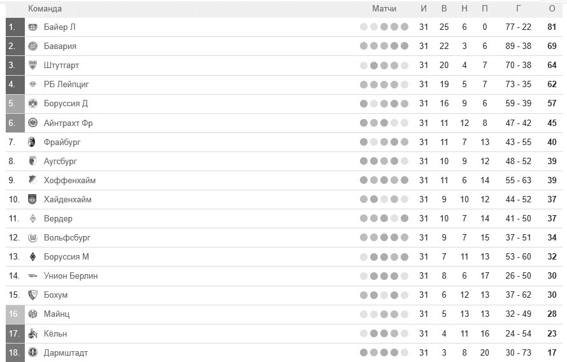Click the Г goals column header

point(518,8)
